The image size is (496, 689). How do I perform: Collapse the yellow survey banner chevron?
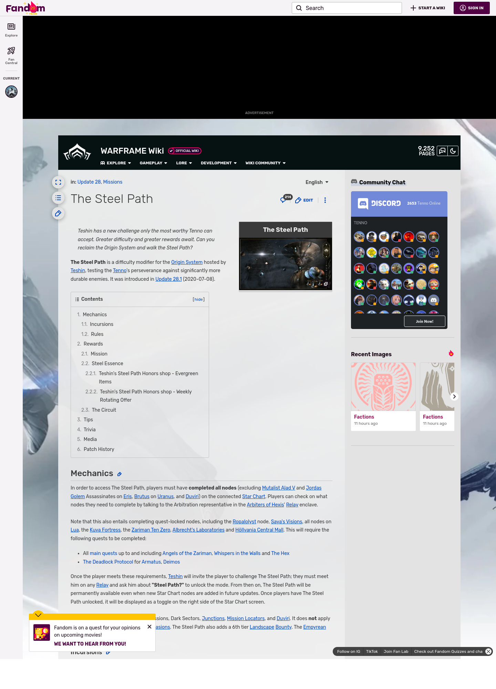[x=38, y=615]
